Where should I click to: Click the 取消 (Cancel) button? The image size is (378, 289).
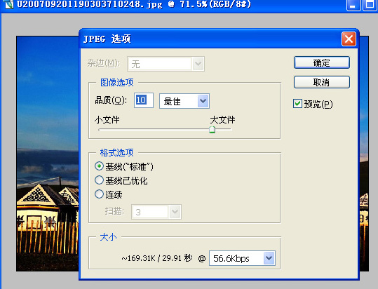pos(322,82)
